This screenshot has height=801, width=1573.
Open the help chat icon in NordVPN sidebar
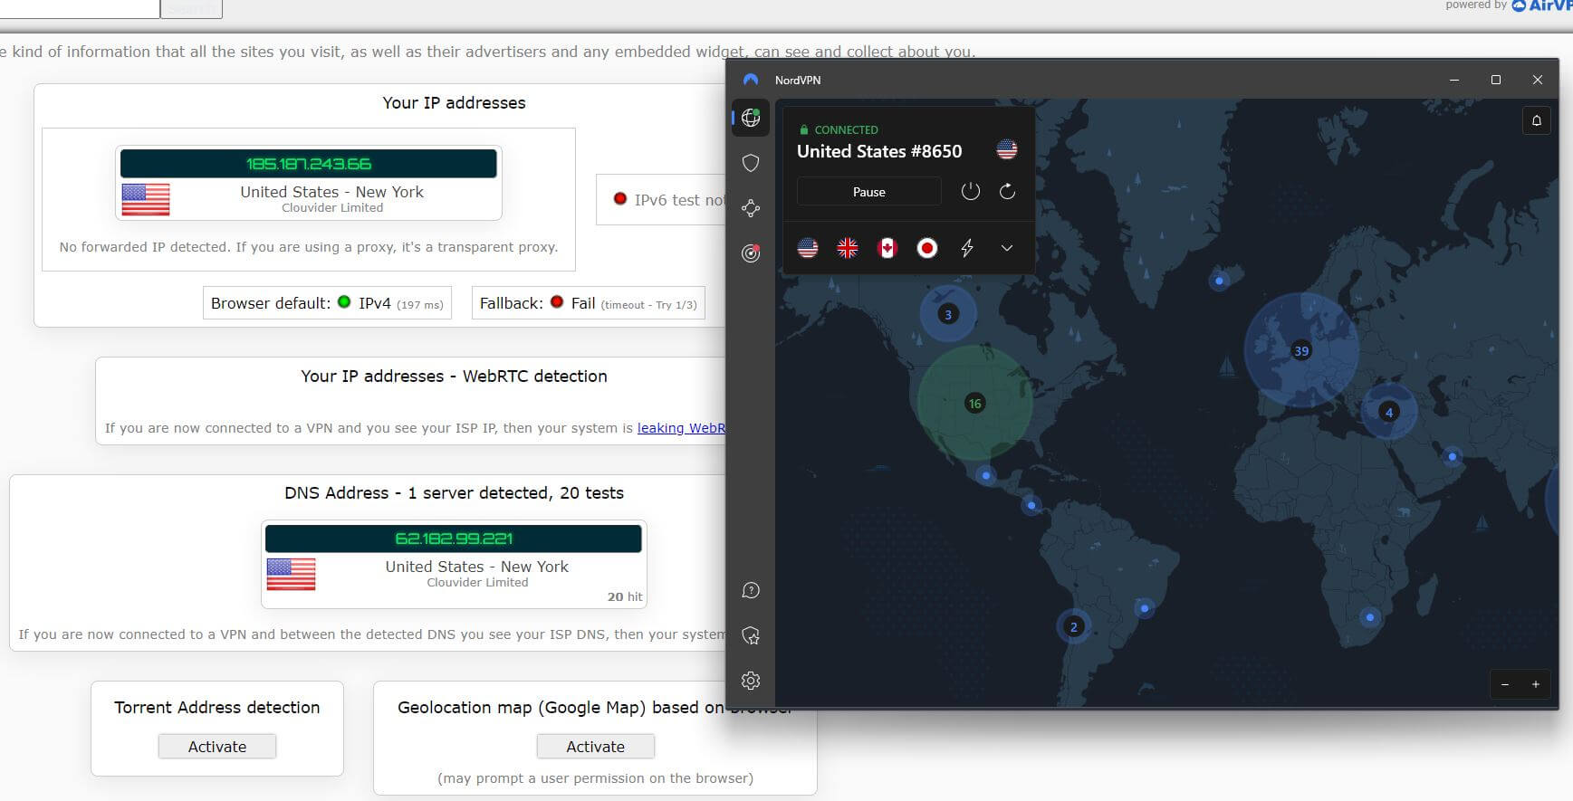[x=750, y=591]
